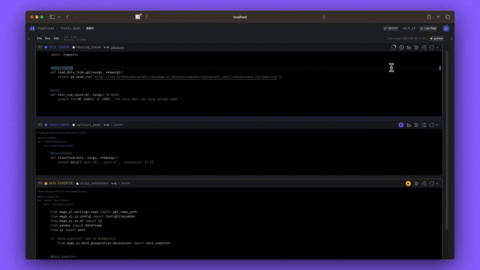The width and height of the screenshot is (480, 270).
Task: Run the solitary_moon transformer block
Action: pos(401,124)
